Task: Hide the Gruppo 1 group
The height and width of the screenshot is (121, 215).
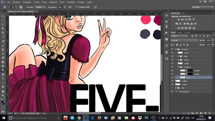Action: 172,49
